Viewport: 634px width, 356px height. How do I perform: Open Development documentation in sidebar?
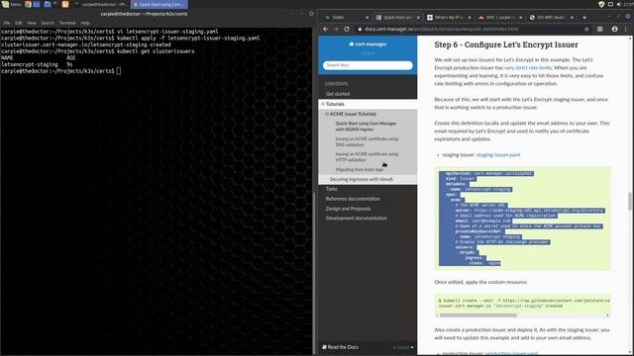coord(357,219)
